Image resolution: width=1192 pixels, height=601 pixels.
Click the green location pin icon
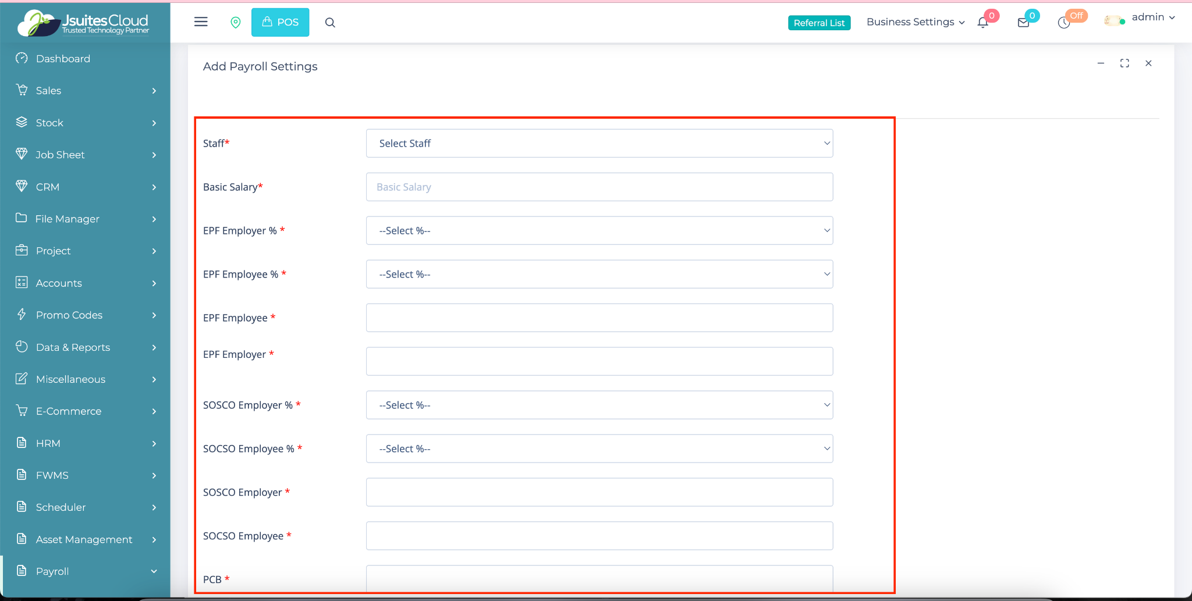(x=236, y=23)
